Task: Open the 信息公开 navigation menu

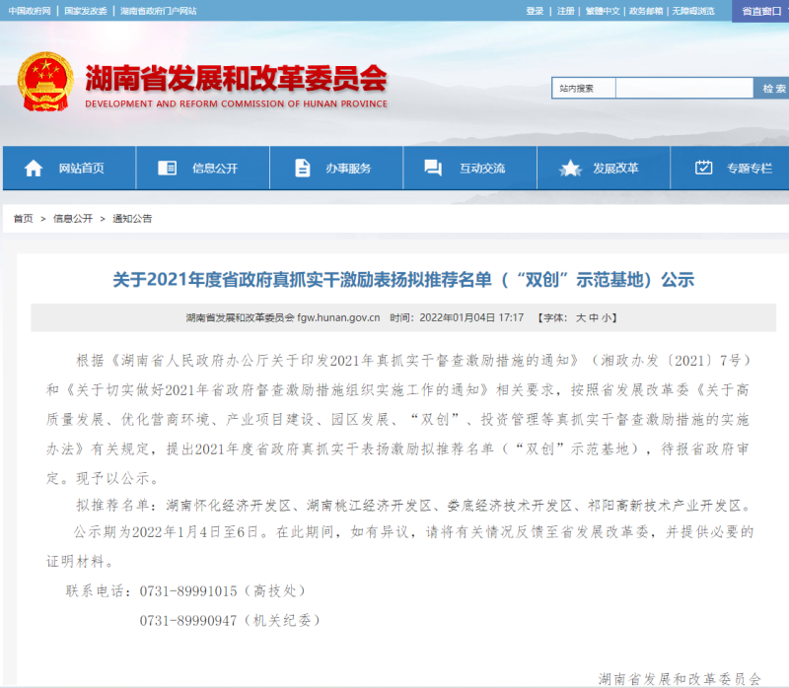Action: coord(214,169)
